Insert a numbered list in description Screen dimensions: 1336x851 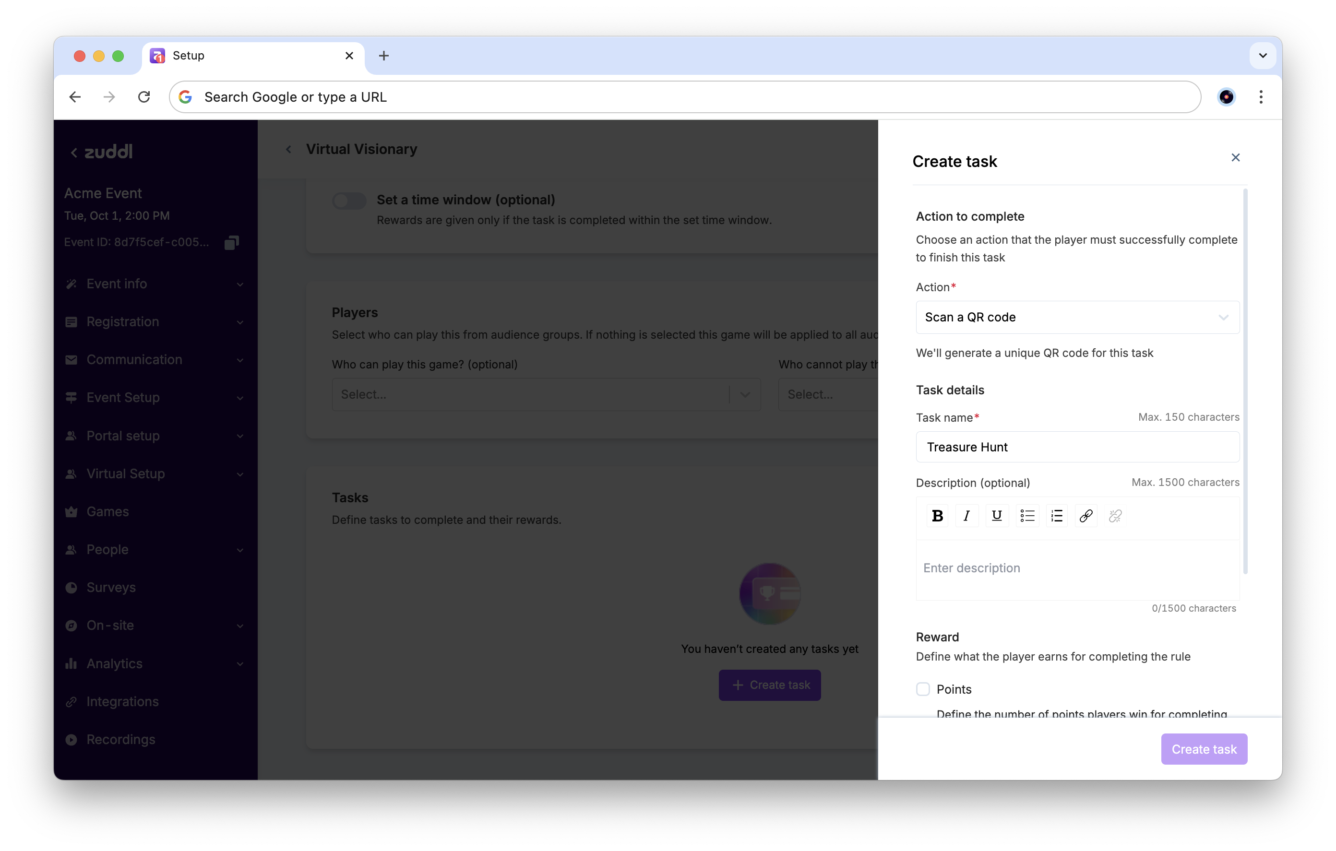[x=1056, y=516]
